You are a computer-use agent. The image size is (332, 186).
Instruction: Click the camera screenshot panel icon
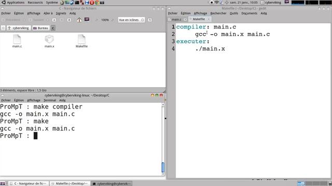102,3
